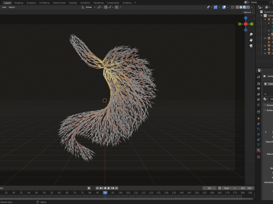The height and width of the screenshot is (204, 273).
Task: Open the Sculpting workspace tab
Action: [31, 3]
